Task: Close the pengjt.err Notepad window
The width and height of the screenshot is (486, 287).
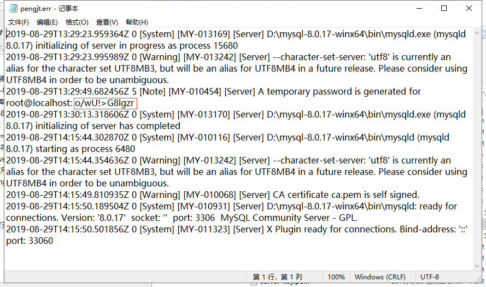Action: click(469, 8)
